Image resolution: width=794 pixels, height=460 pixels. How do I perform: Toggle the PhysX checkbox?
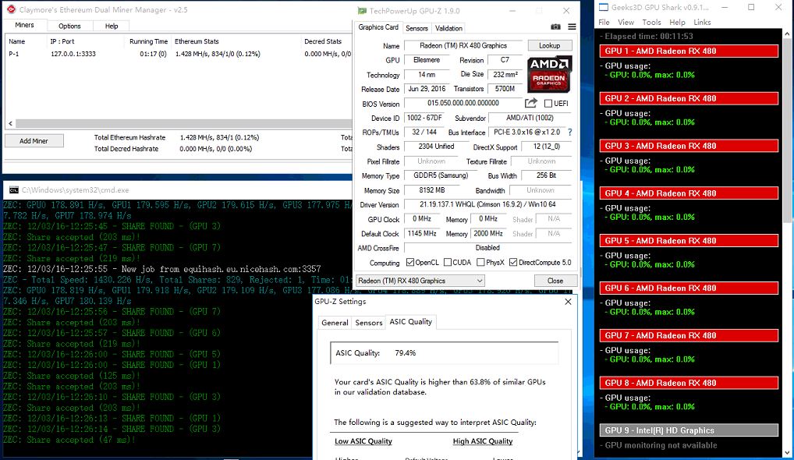480,263
